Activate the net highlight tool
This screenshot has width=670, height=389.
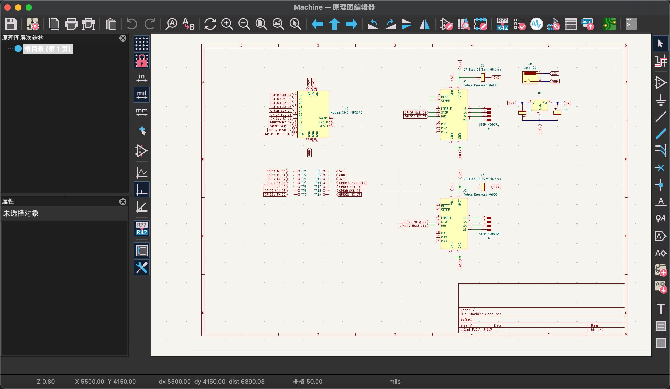[x=661, y=61]
